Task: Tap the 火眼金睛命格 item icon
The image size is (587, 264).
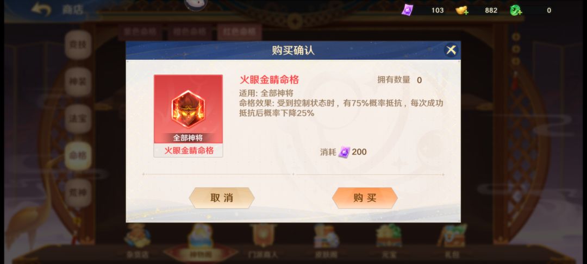Action: [x=188, y=109]
